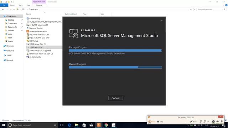Image resolution: width=228 pixels, height=128 pixels.
Task: Select Dropbox in navigation pane
Action: coord(10,46)
